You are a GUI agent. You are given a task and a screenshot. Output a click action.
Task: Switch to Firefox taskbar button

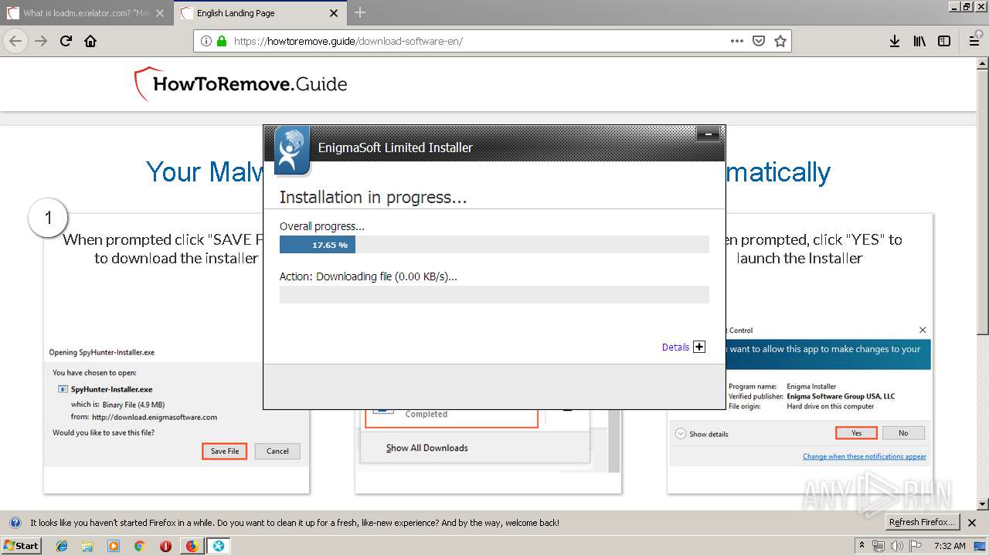click(x=192, y=545)
